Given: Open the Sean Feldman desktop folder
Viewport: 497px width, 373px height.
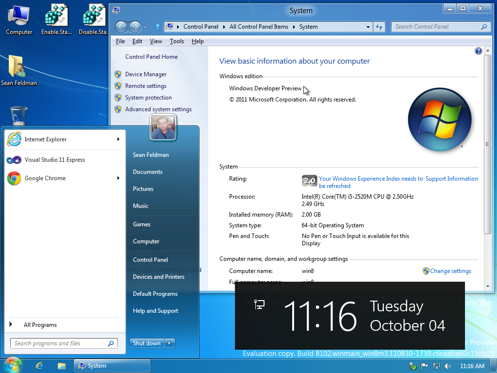Looking at the screenshot, I should click(19, 70).
